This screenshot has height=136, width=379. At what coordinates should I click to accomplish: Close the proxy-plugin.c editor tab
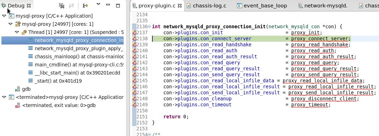click(x=180, y=6)
